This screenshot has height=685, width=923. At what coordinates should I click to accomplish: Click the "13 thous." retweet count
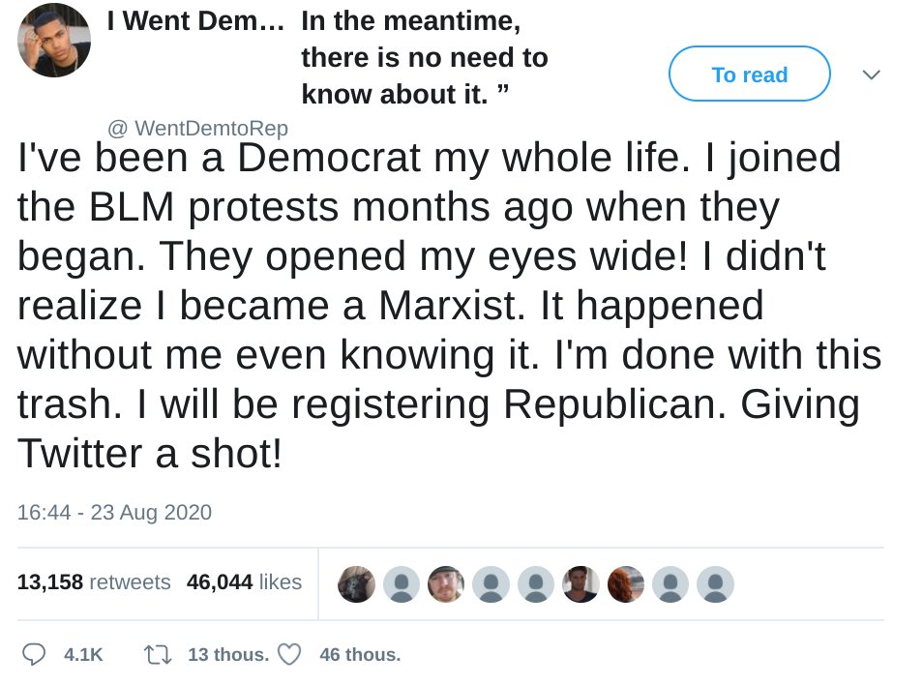tap(228, 655)
